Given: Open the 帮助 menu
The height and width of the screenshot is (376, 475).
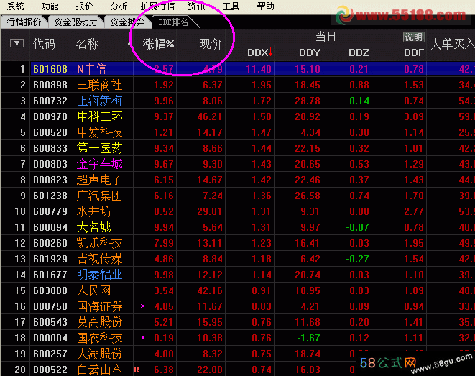Looking at the screenshot, I should pyautogui.click(x=266, y=6).
